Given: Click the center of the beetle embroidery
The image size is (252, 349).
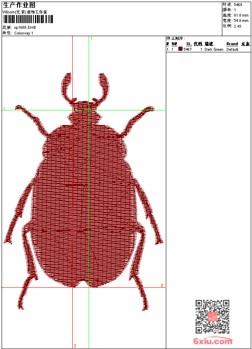Looking at the screenshot, I should (85, 195).
